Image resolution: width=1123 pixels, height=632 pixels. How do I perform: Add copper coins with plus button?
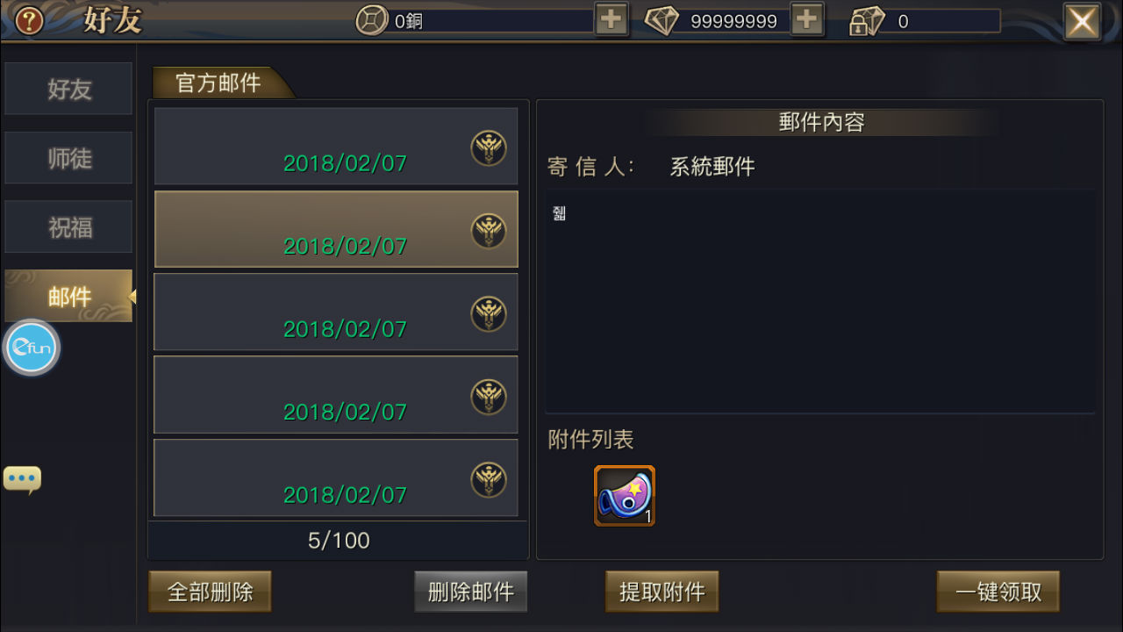coord(612,19)
